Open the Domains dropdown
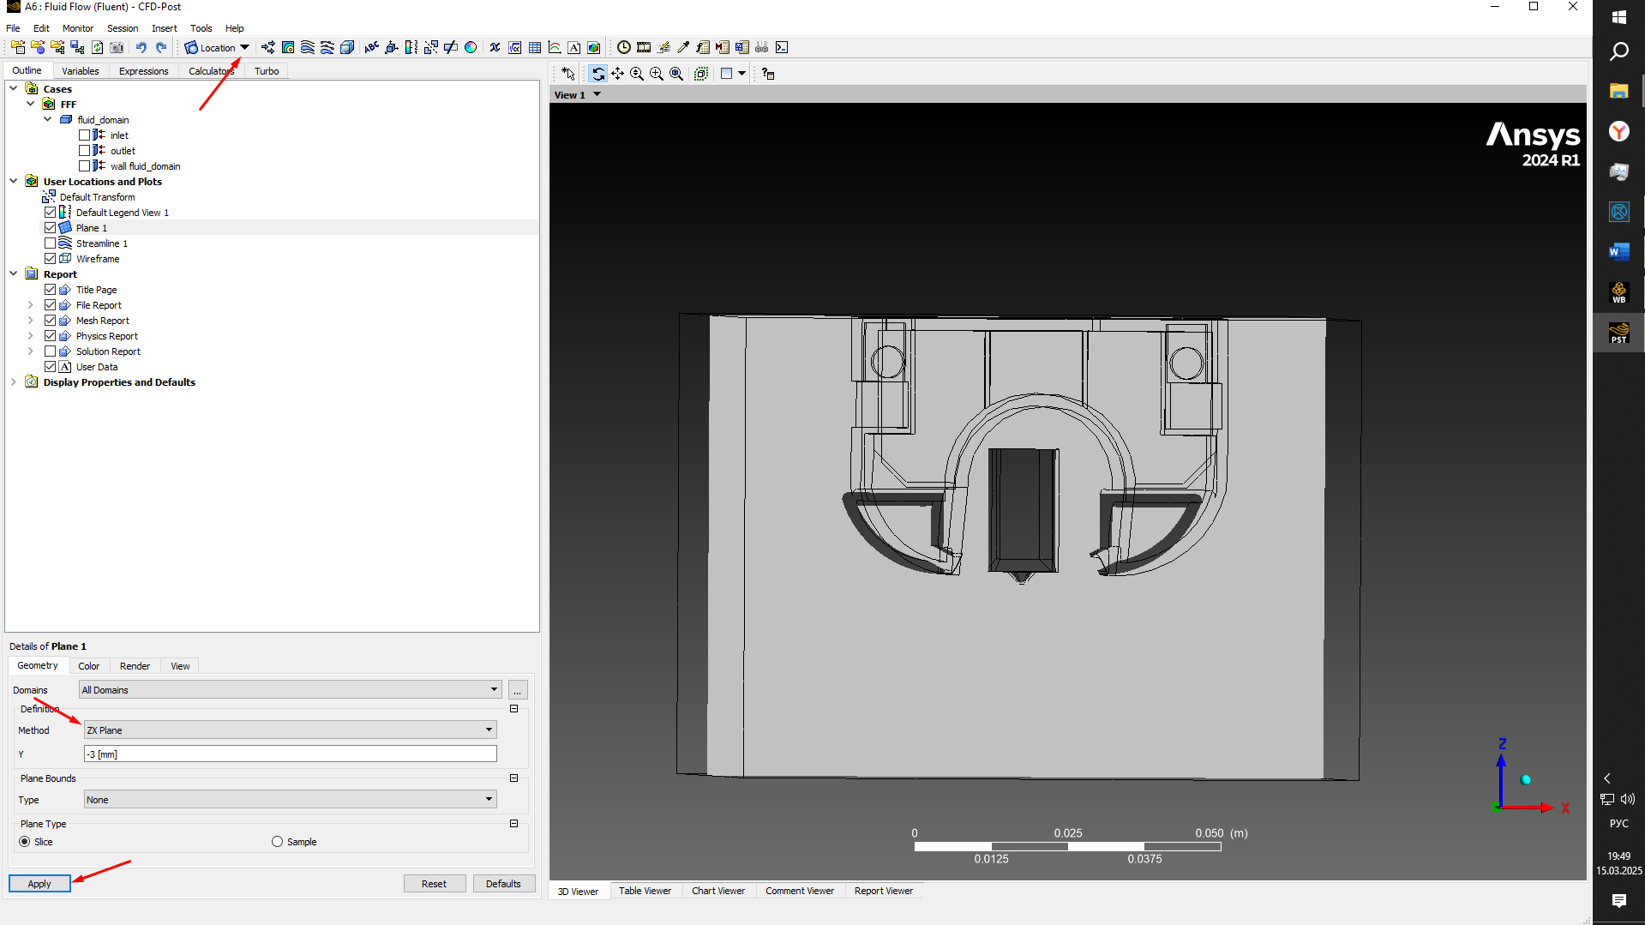1645x925 pixels. pyautogui.click(x=290, y=690)
